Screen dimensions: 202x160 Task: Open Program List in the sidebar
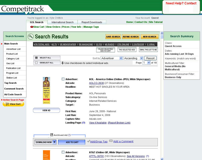pos(12,73)
